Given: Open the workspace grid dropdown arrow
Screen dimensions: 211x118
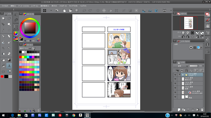Looking at the screenshot, I should click(51, 11).
